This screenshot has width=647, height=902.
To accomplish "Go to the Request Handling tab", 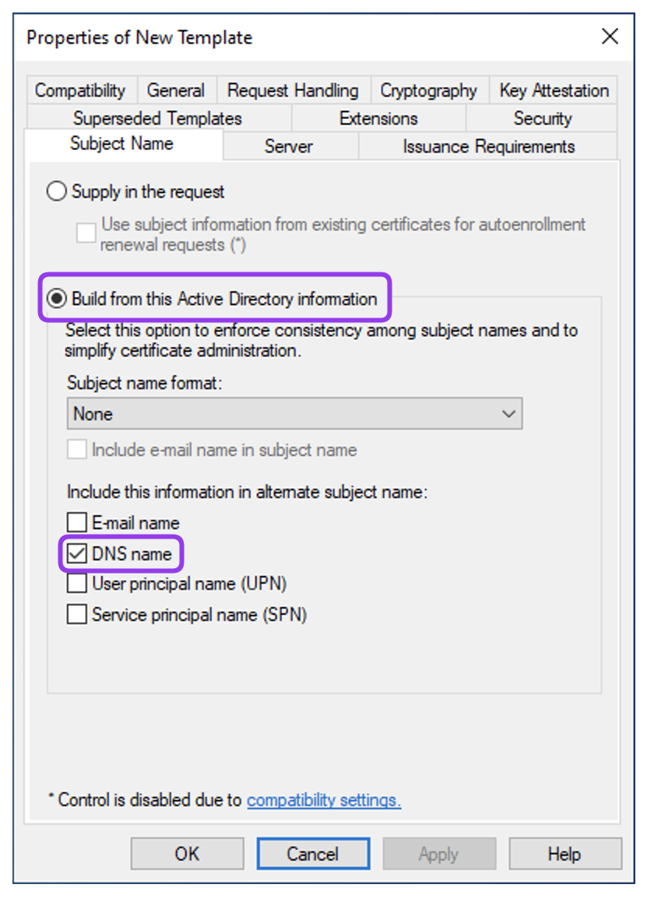I will 293,90.
